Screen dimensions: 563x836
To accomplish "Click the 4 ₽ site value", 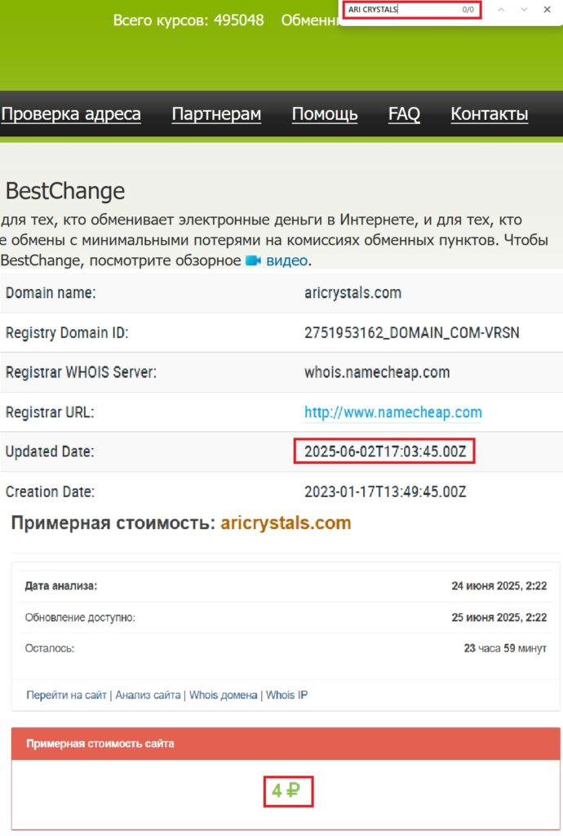I will point(287,791).
